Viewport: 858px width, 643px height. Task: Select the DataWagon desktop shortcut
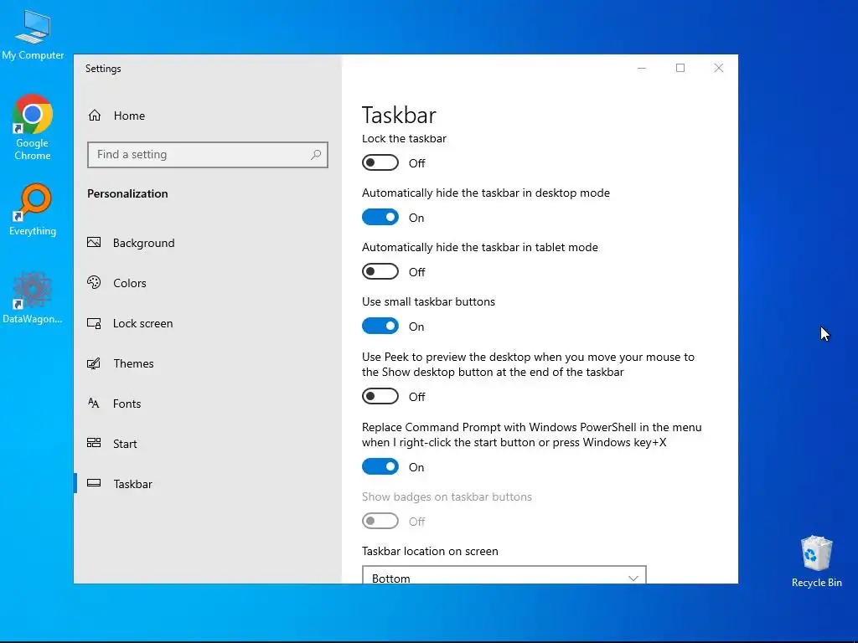click(33, 297)
